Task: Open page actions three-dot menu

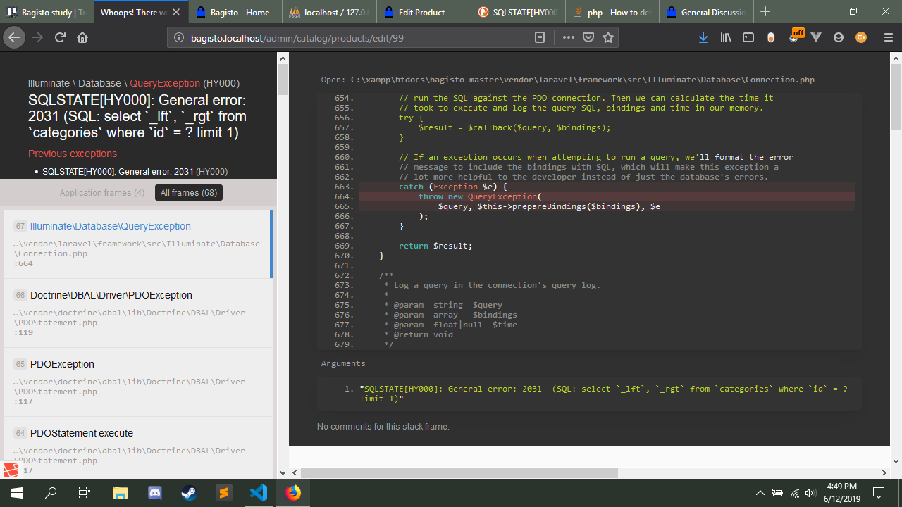Action: 568,37
